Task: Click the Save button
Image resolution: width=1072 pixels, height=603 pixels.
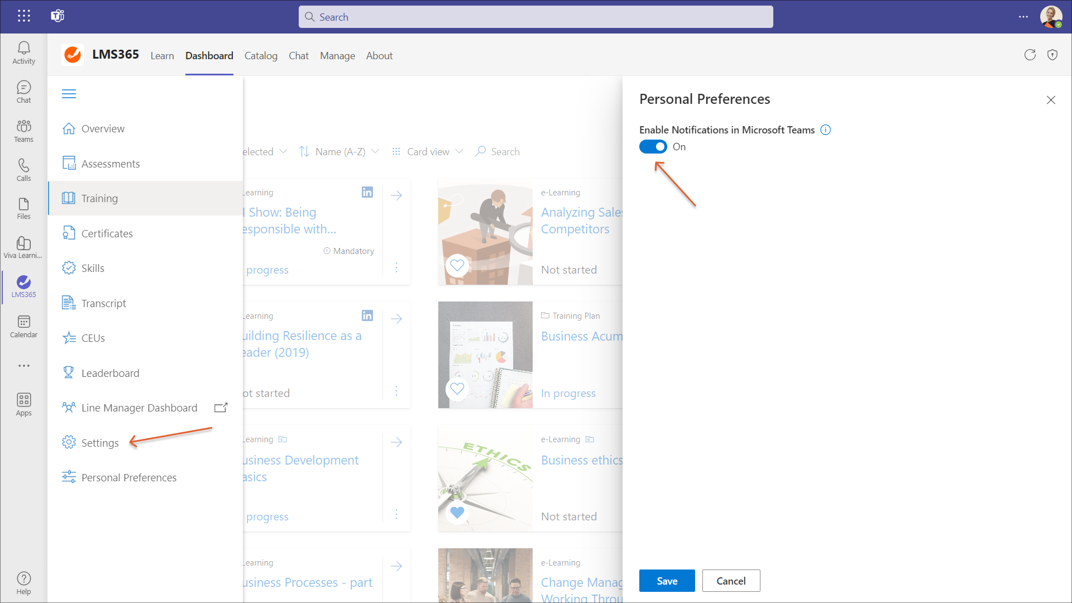Action: click(667, 581)
